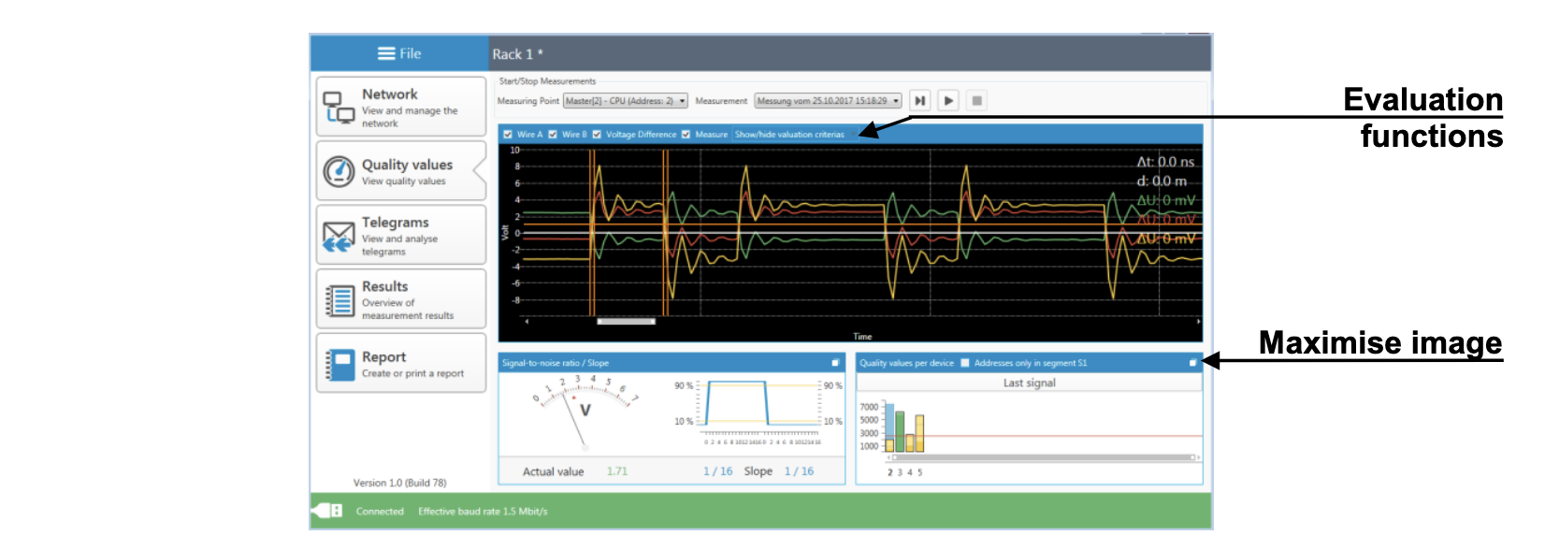Click the oscilloscope time scrollbar thumb
This screenshot has width=1545, height=550.
tap(626, 322)
